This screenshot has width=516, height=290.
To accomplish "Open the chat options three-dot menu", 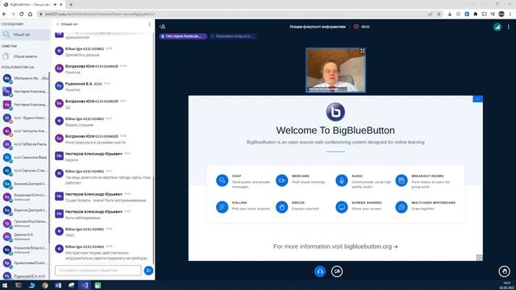I will pyautogui.click(x=149, y=24).
